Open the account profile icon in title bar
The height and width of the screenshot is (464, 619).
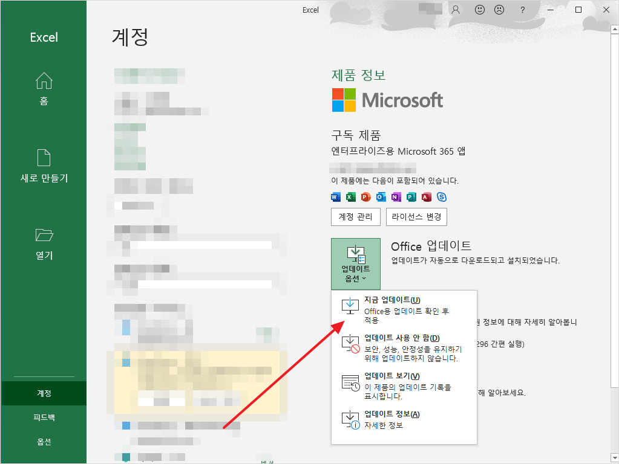[x=456, y=10]
